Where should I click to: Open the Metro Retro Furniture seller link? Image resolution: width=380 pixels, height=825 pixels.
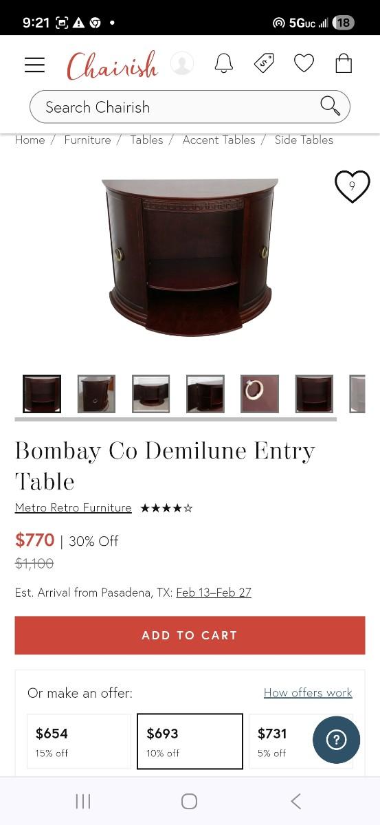pos(73,507)
